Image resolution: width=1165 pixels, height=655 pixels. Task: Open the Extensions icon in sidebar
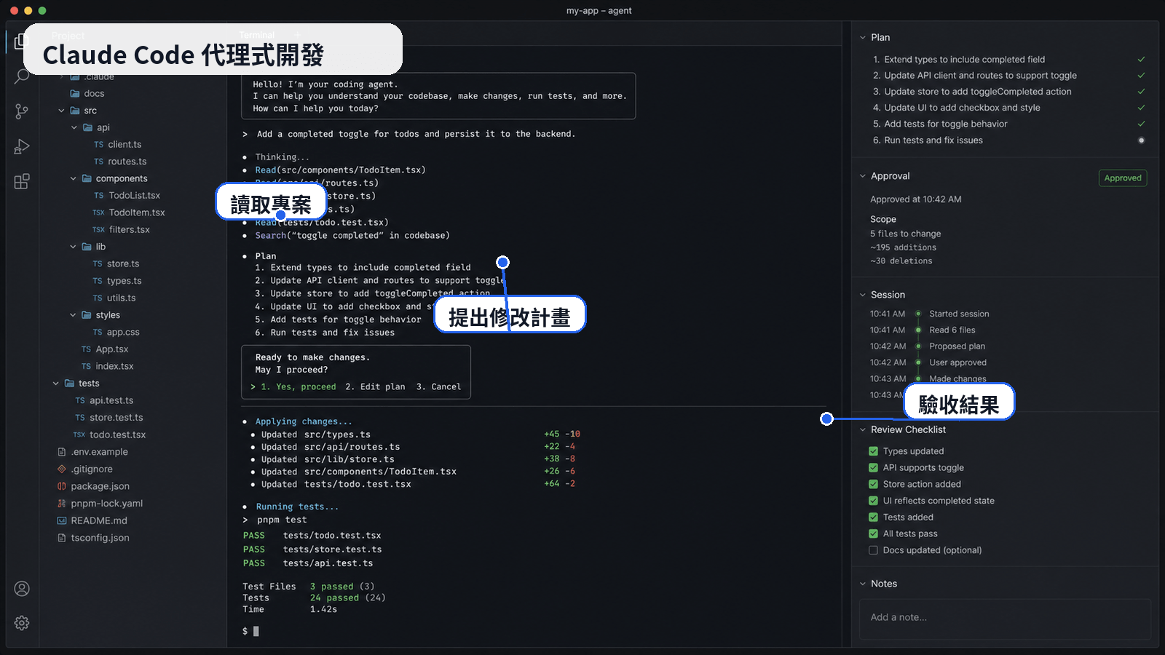(22, 181)
